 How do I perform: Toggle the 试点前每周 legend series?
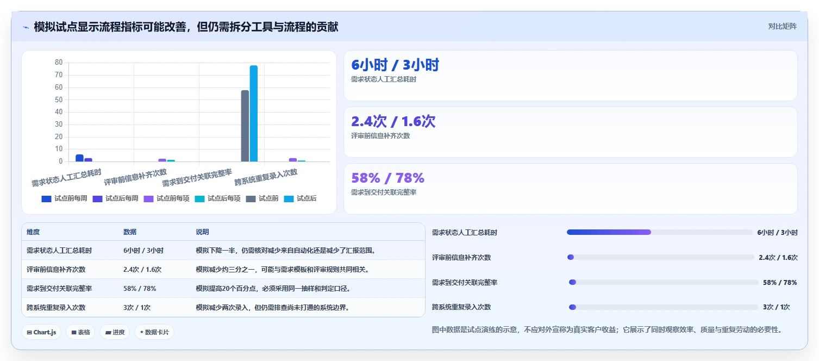pyautogui.click(x=64, y=198)
